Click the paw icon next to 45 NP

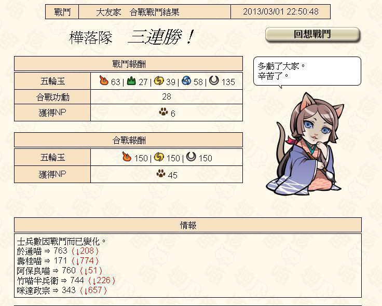point(161,174)
